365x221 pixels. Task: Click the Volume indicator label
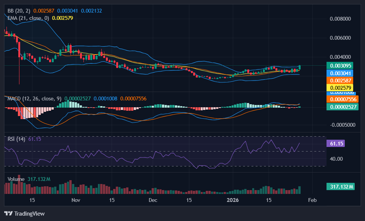pyautogui.click(x=16, y=179)
